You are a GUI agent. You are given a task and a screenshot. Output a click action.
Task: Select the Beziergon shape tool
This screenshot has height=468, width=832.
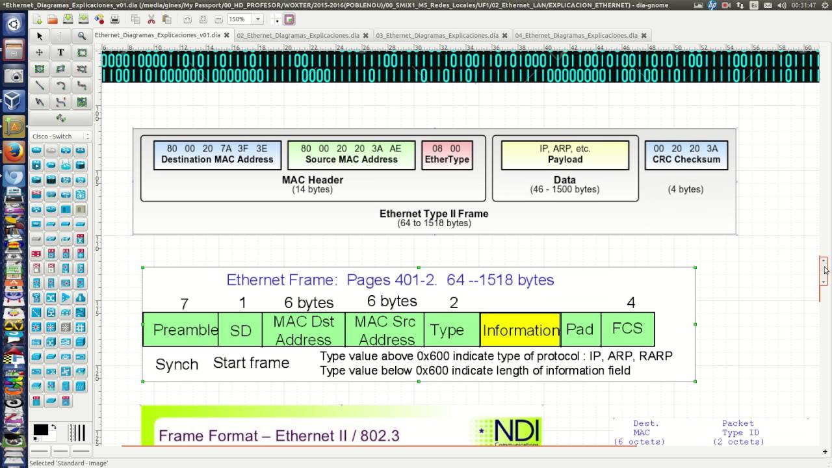[x=81, y=69]
